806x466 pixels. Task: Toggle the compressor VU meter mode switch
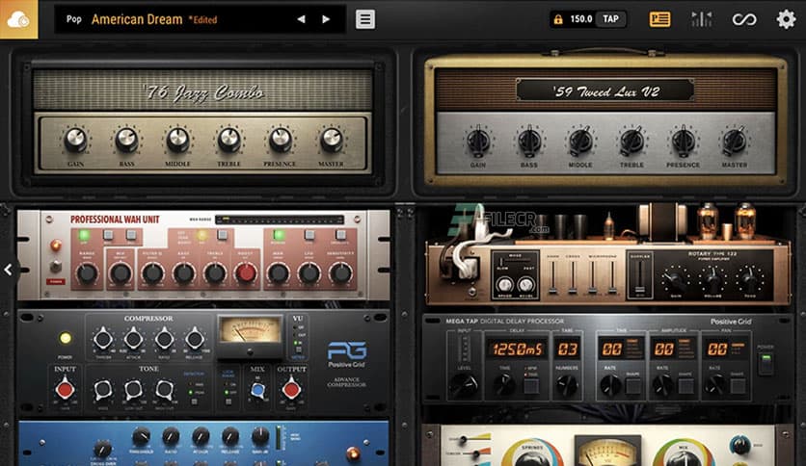coord(297,349)
